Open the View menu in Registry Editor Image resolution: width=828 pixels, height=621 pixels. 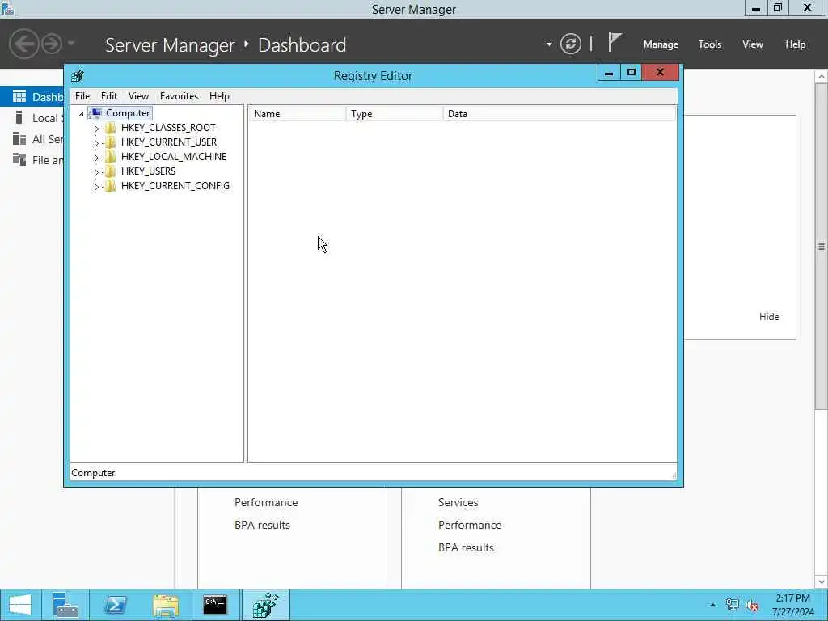[x=138, y=96]
